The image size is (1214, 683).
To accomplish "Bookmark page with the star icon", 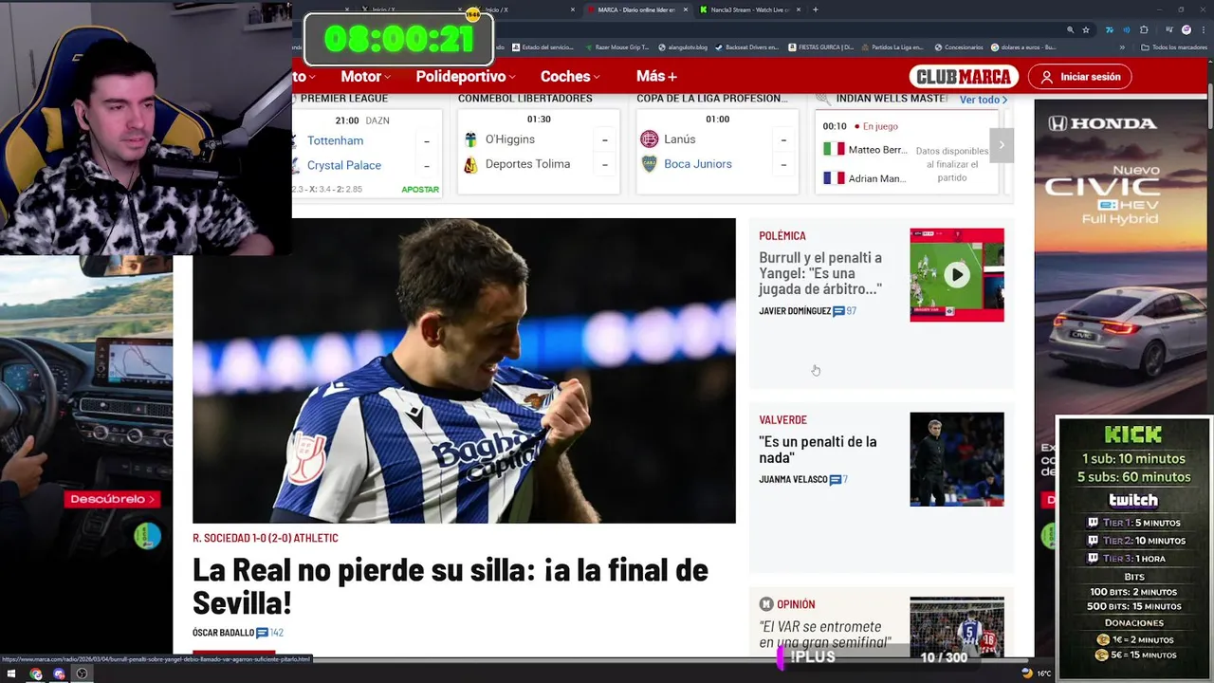I will (x=1086, y=29).
